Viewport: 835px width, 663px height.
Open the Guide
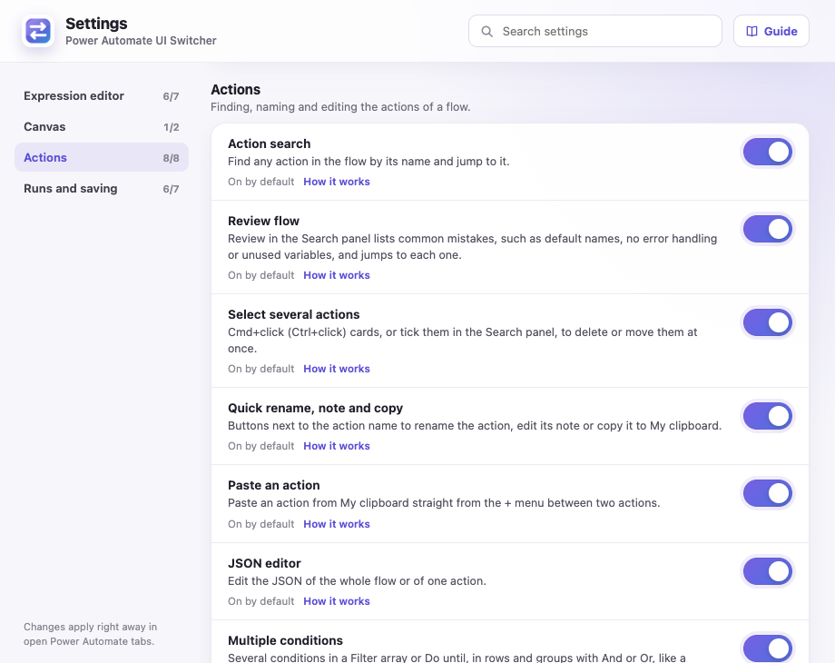tap(771, 31)
